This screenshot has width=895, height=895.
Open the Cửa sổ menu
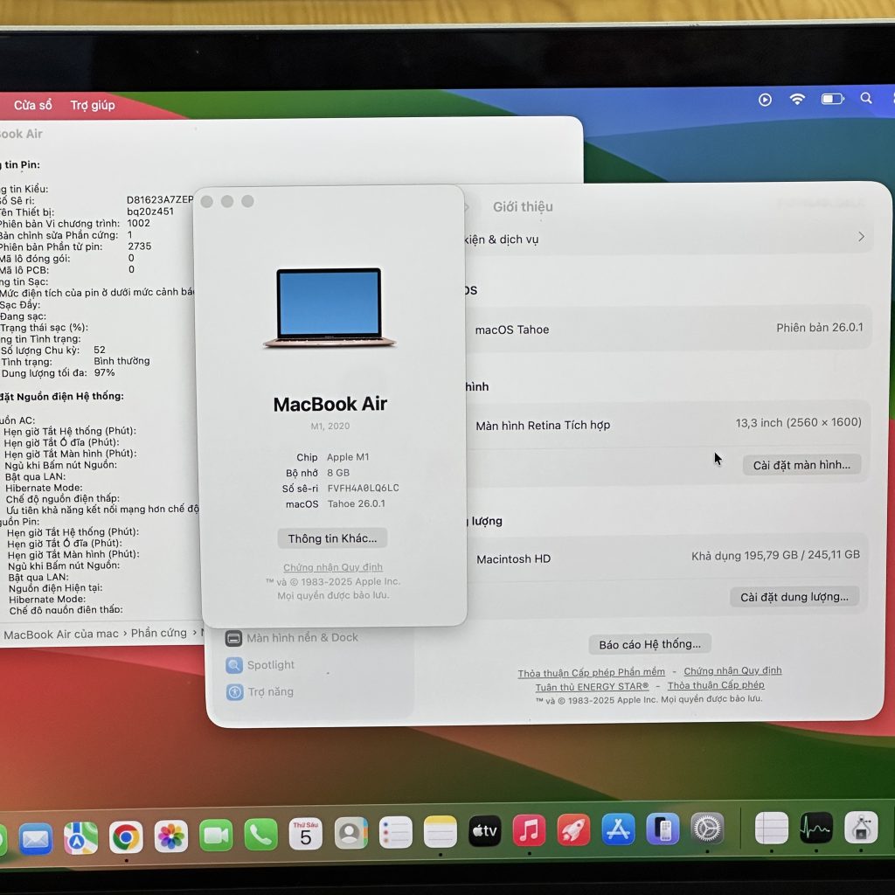coord(32,105)
